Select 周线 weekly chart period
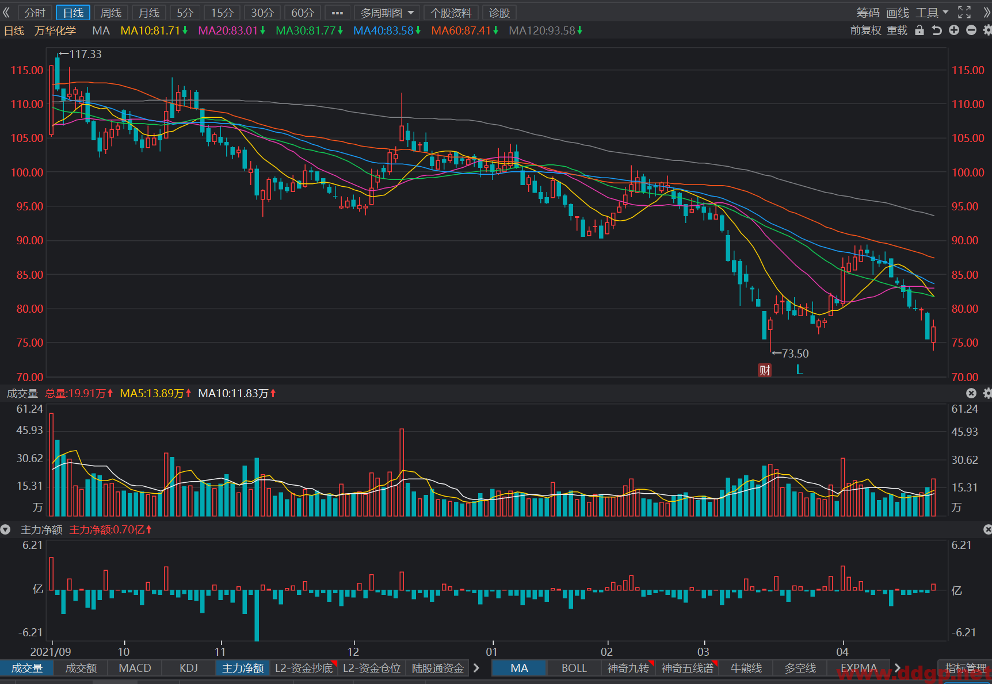Screen dimensions: 992x684 [x=111, y=13]
